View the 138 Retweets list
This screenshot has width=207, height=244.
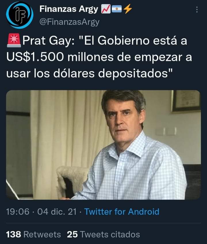click(33, 234)
